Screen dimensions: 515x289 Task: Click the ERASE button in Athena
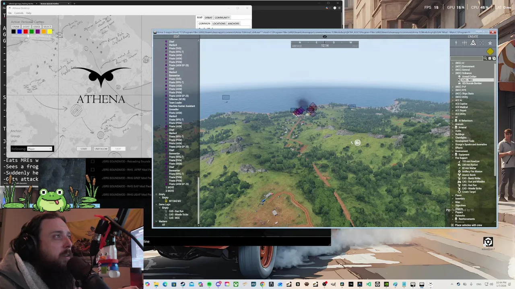coord(37,26)
